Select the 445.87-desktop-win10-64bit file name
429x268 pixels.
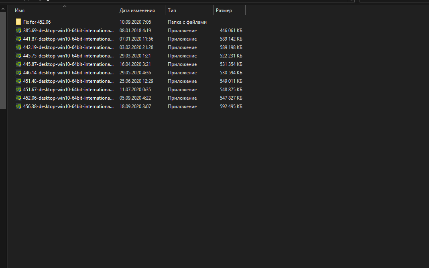68,64
